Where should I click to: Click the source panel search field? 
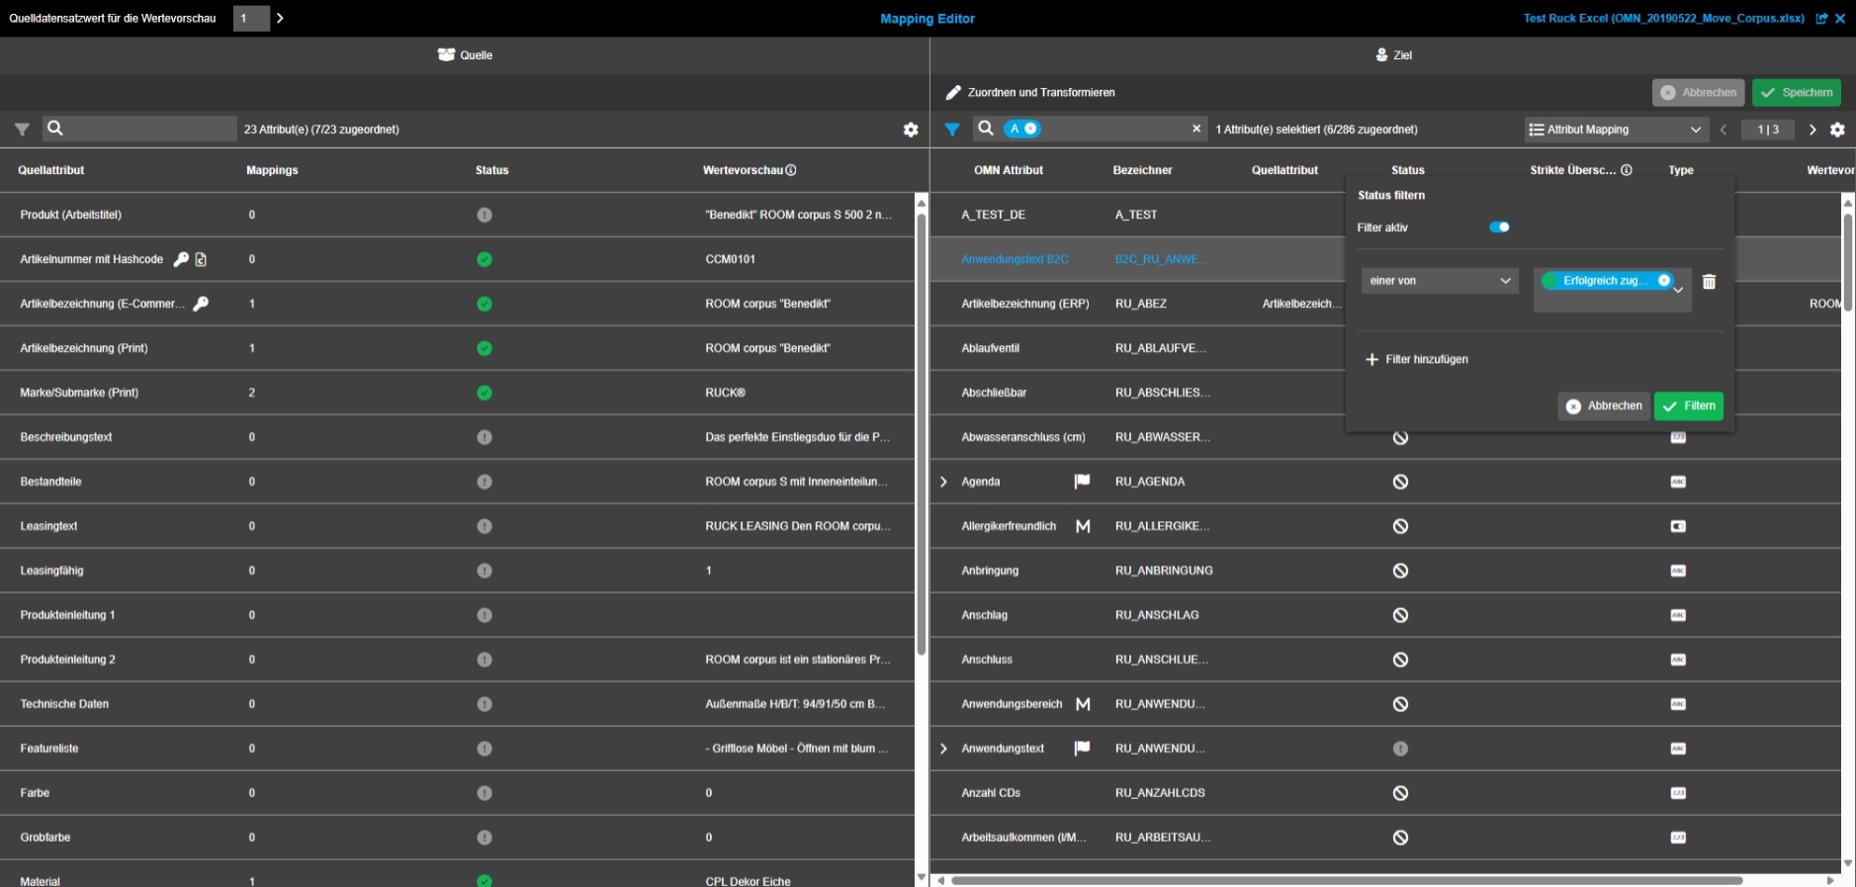(x=148, y=129)
